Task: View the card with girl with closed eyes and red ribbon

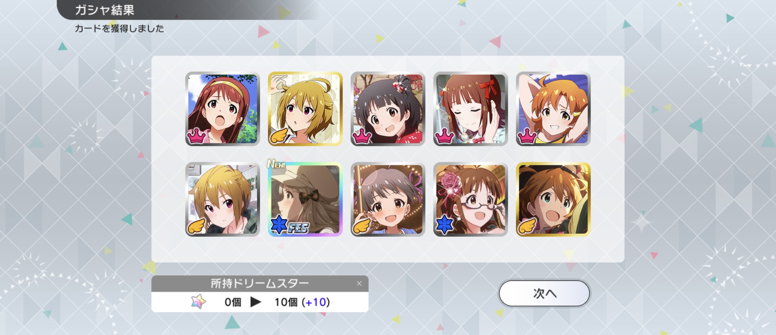Action: coord(471,109)
